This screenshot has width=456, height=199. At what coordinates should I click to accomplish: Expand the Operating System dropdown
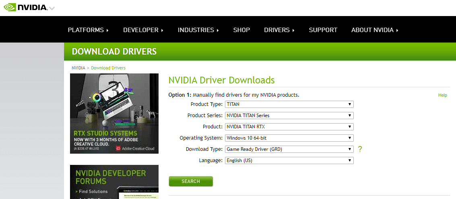tap(289, 138)
